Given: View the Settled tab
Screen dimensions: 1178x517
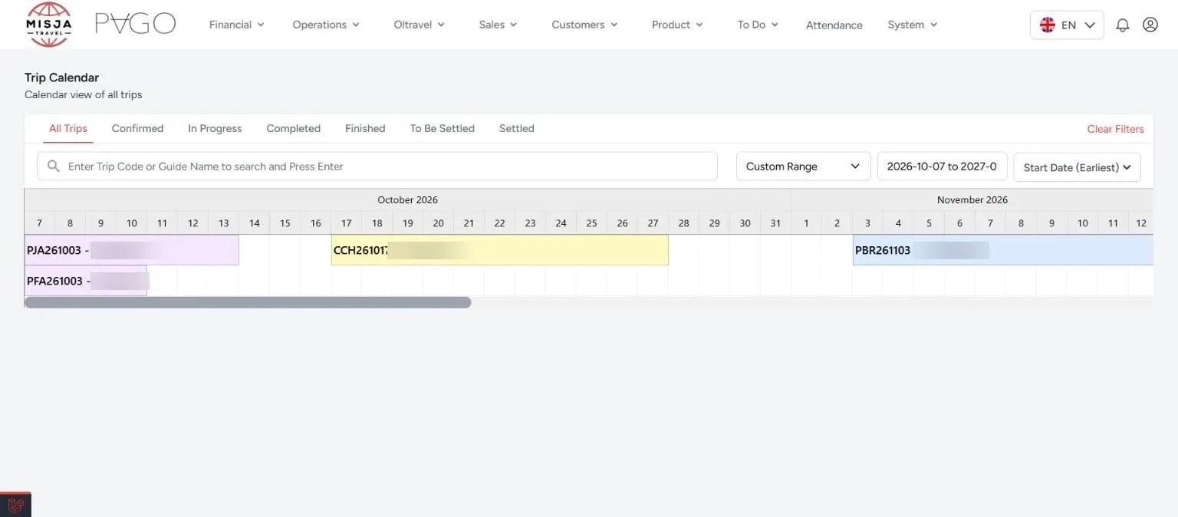Looking at the screenshot, I should point(516,128).
